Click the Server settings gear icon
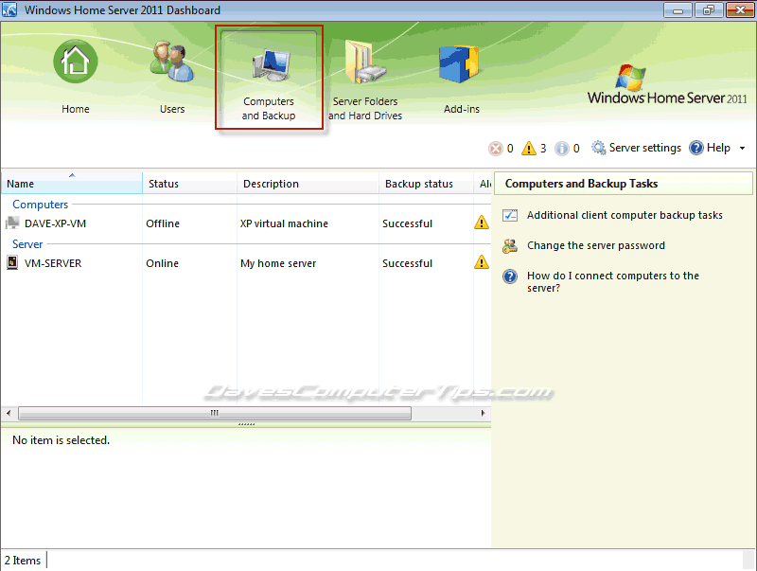This screenshot has width=757, height=571. (599, 148)
